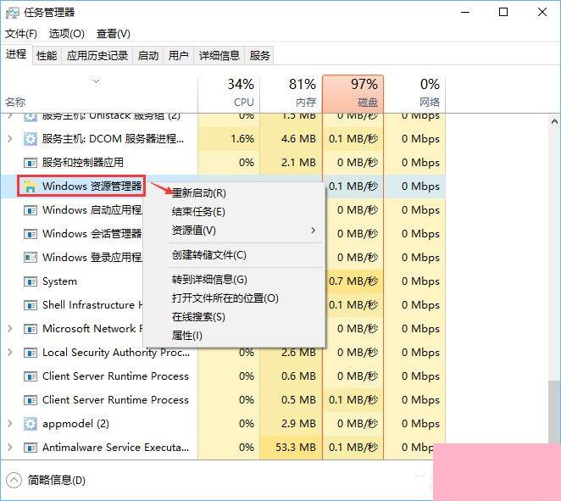Image resolution: width=561 pixels, height=501 pixels.
Task: Sort by the 磁盘 97% column header
Action: click(x=353, y=93)
